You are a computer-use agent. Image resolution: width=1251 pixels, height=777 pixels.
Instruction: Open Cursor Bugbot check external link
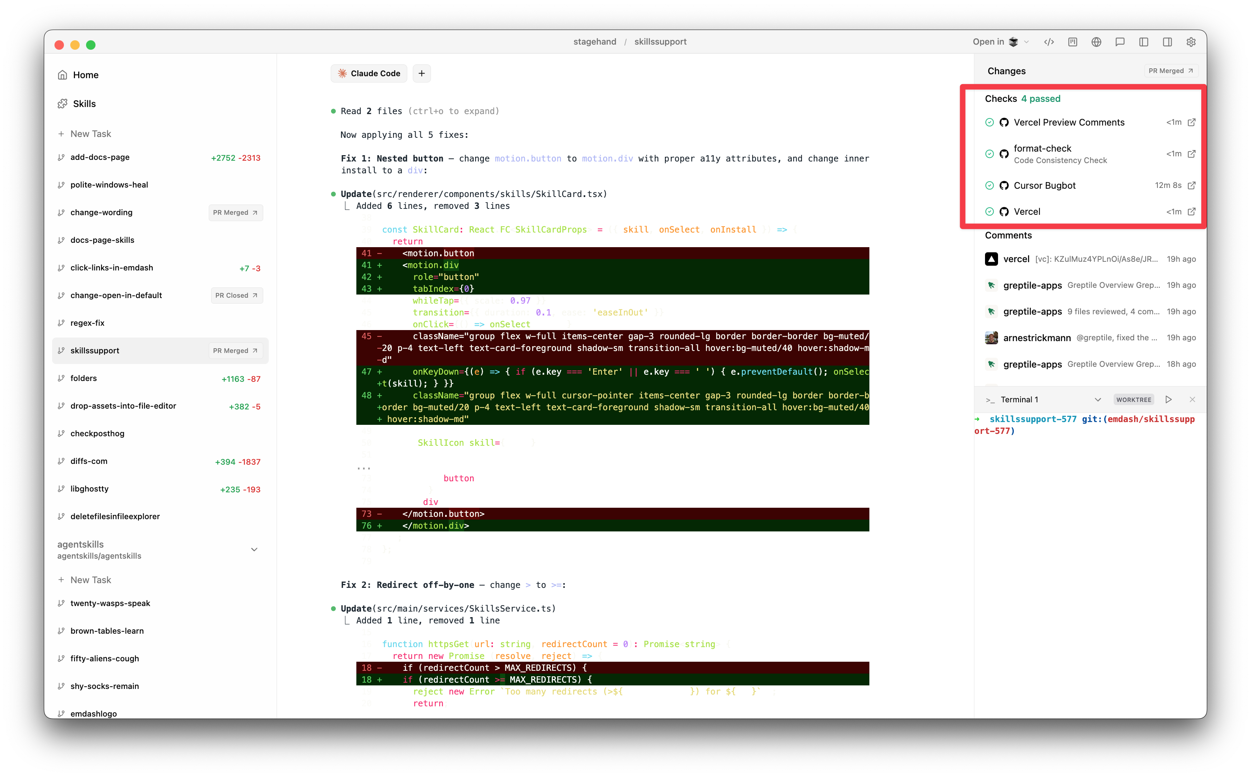pyautogui.click(x=1191, y=186)
